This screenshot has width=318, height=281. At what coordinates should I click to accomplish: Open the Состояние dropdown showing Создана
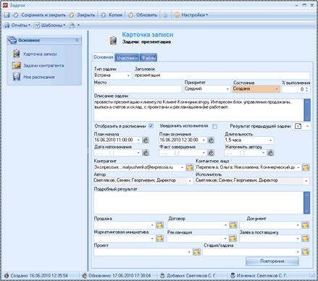click(x=277, y=89)
